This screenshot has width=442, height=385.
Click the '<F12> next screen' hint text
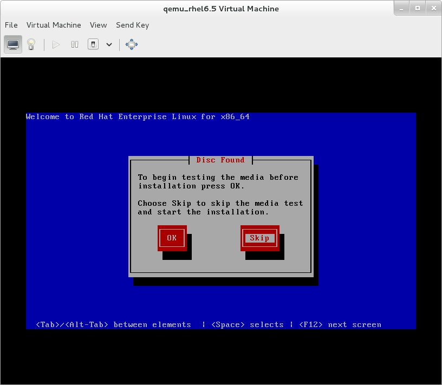(x=340, y=325)
